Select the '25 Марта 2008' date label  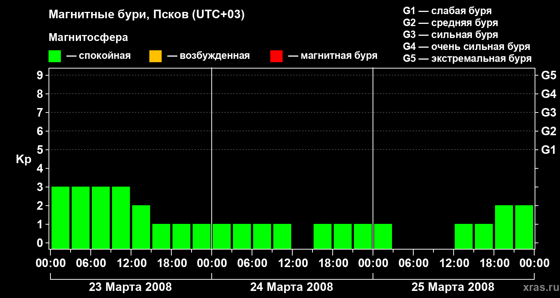452,287
